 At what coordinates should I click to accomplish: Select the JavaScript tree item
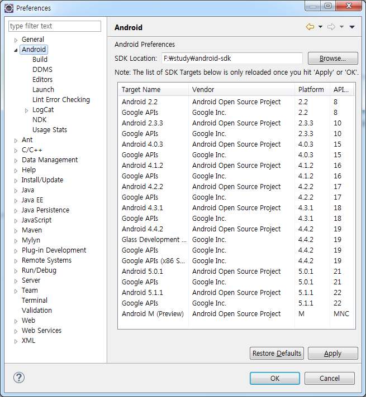coord(36,220)
